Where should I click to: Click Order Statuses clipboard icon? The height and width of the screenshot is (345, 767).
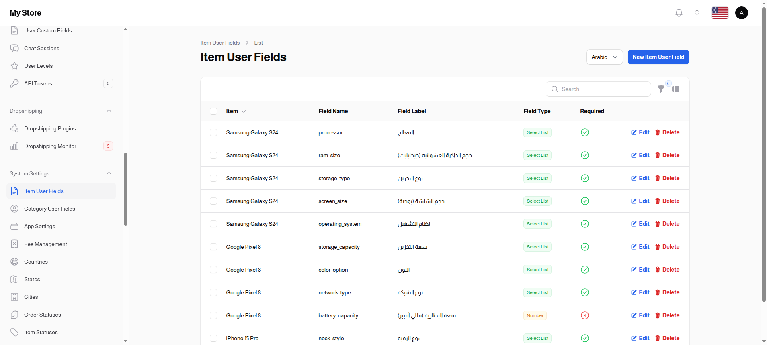click(14, 315)
